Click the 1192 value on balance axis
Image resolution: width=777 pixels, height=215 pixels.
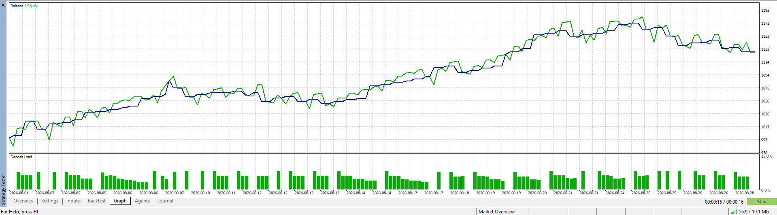[x=765, y=11]
